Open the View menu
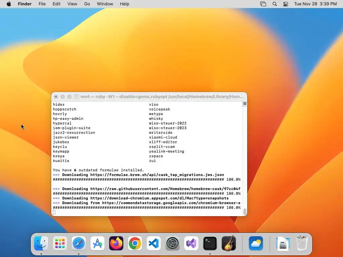This screenshot has height=257, width=343. [x=72, y=4]
